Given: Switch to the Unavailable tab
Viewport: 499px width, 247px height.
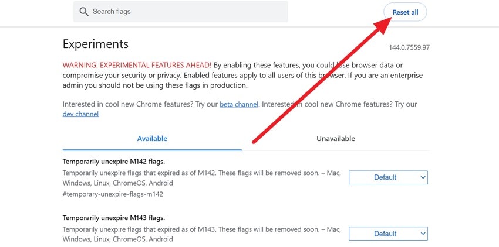Looking at the screenshot, I should [x=335, y=139].
